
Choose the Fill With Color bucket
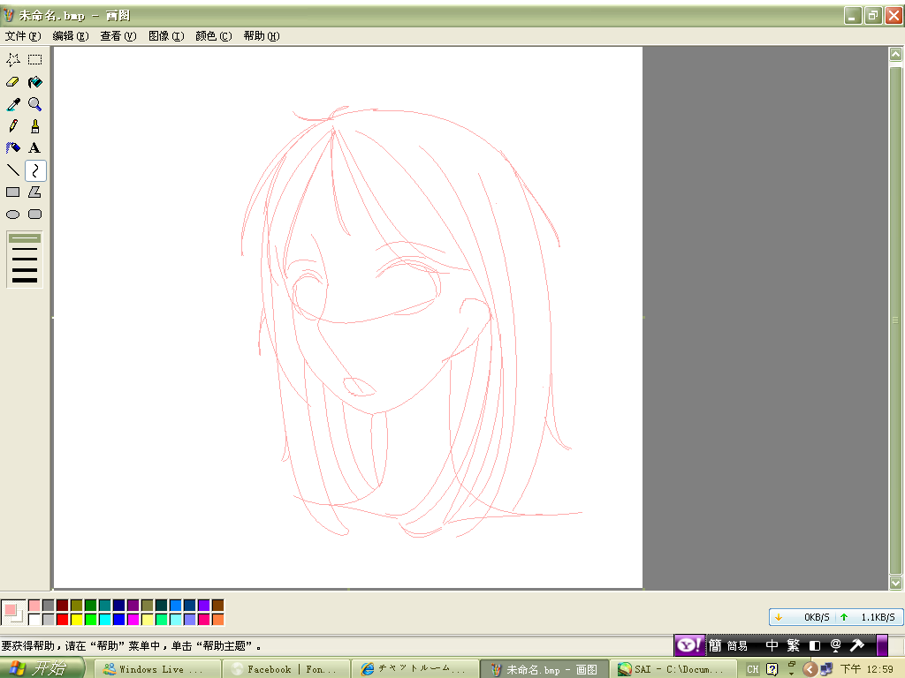pos(35,82)
